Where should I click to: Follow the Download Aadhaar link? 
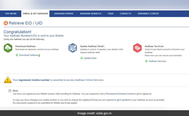point(28,55)
